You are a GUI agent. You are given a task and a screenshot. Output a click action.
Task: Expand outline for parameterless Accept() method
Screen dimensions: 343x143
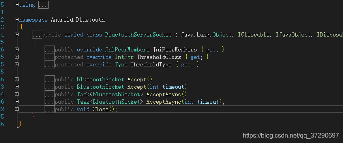(x=17, y=79)
